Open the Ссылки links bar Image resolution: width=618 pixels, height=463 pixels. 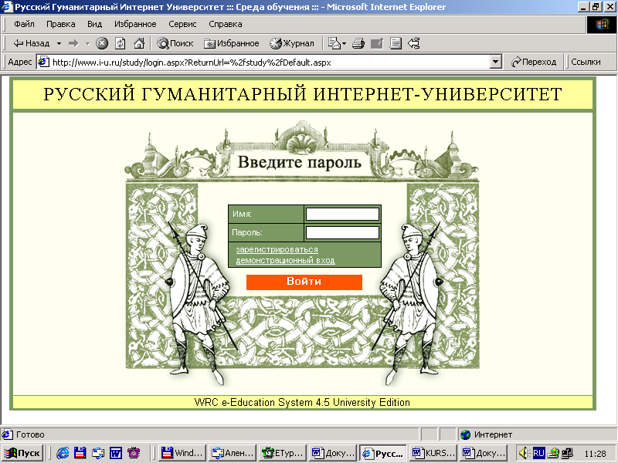pos(586,62)
